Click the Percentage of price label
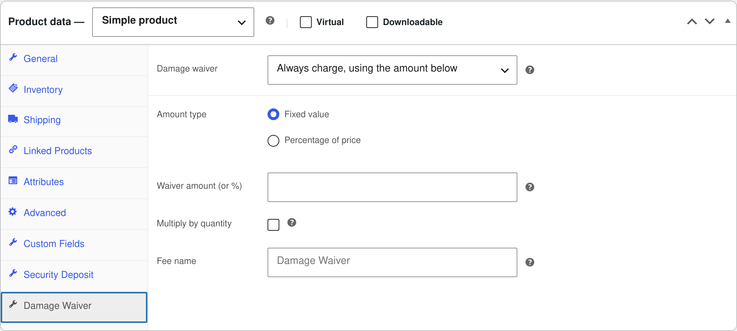The width and height of the screenshot is (737, 331). (x=322, y=140)
